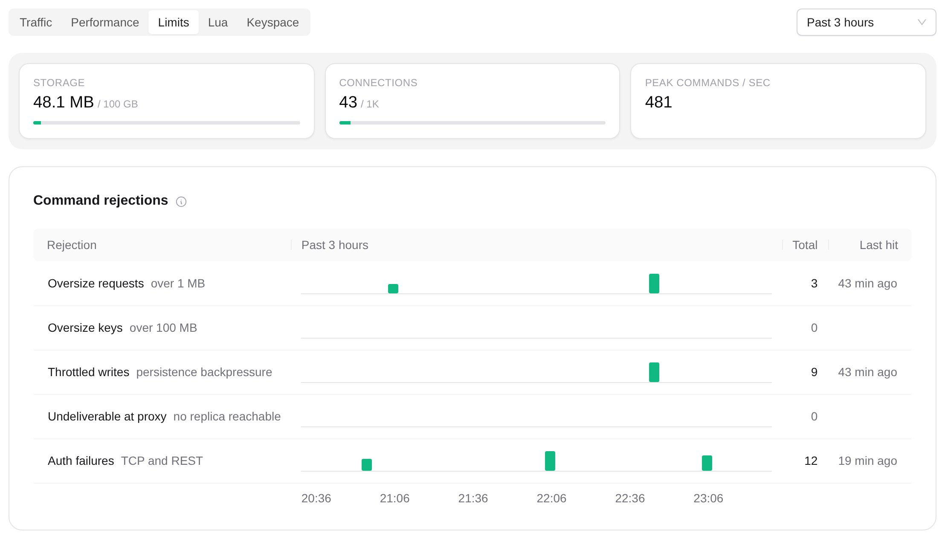Click the Total column header

(x=805, y=245)
